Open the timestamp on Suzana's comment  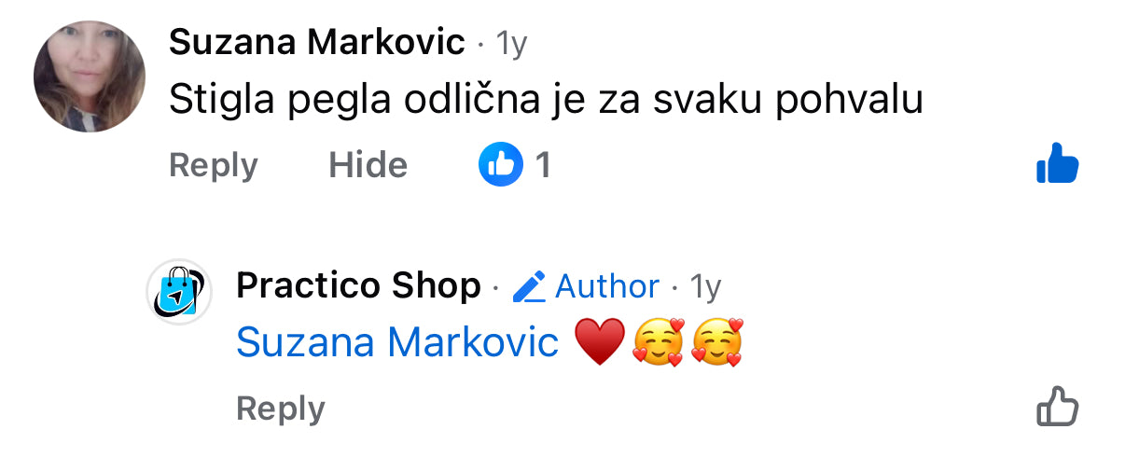coord(511,44)
